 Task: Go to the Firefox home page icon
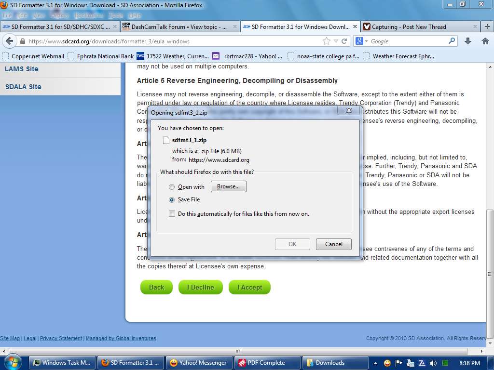[485, 41]
